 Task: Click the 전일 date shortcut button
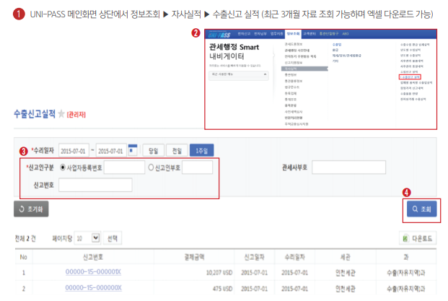pyautogui.click(x=177, y=151)
